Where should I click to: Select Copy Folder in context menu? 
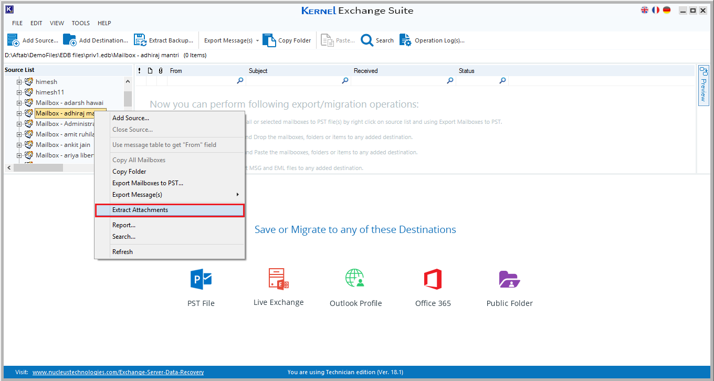170,172
